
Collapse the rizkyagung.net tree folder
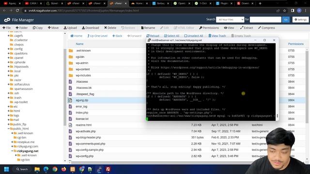point(12,151)
